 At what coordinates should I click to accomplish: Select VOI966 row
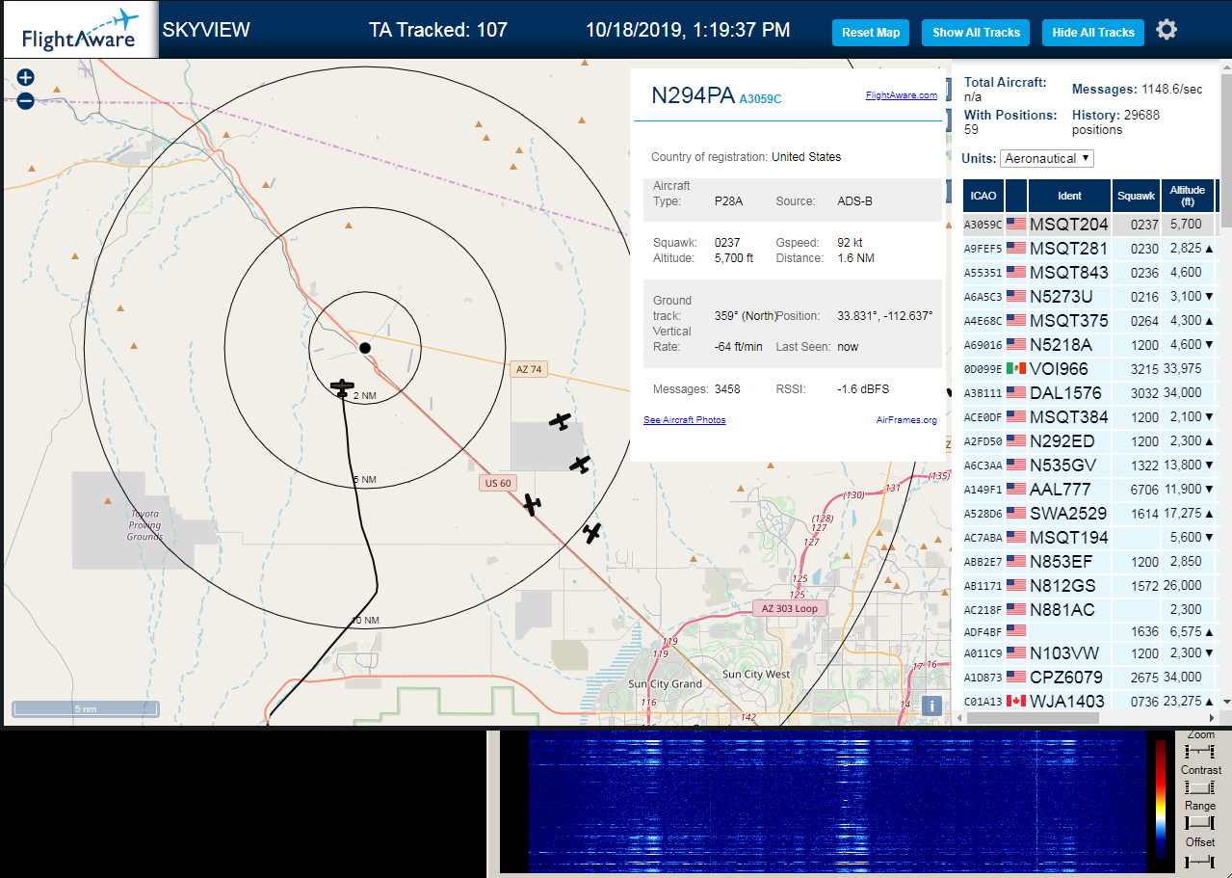pos(1090,369)
